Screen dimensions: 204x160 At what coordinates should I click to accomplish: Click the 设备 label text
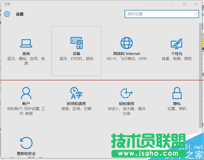[76, 54]
